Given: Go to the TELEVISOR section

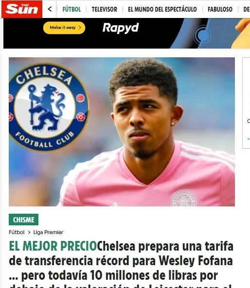Looking at the screenshot, I should pos(104,9).
